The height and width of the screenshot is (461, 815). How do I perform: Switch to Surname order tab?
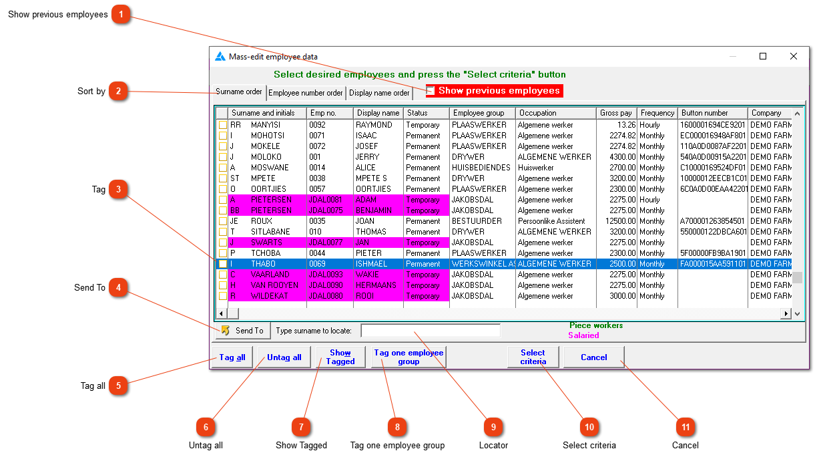pyautogui.click(x=239, y=92)
